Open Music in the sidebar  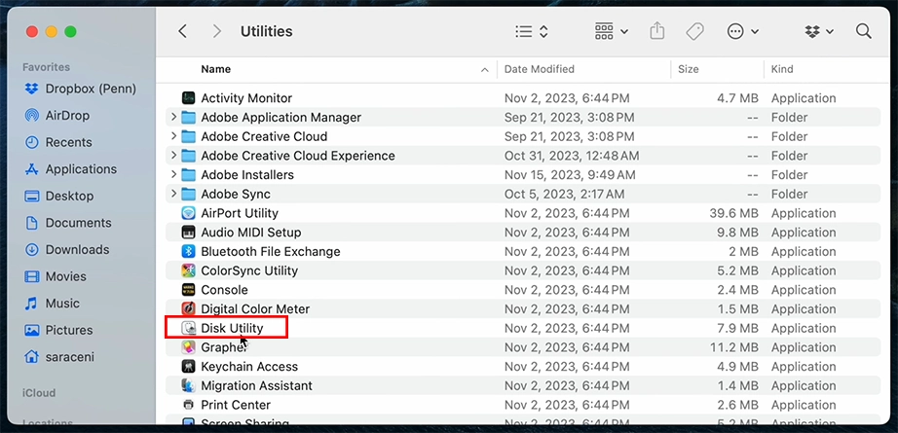coord(53,304)
